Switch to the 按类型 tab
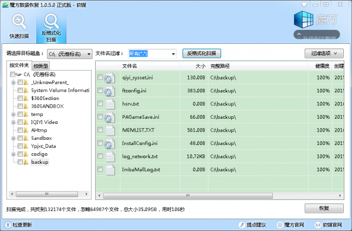This screenshot has height=231, width=352. (40, 66)
